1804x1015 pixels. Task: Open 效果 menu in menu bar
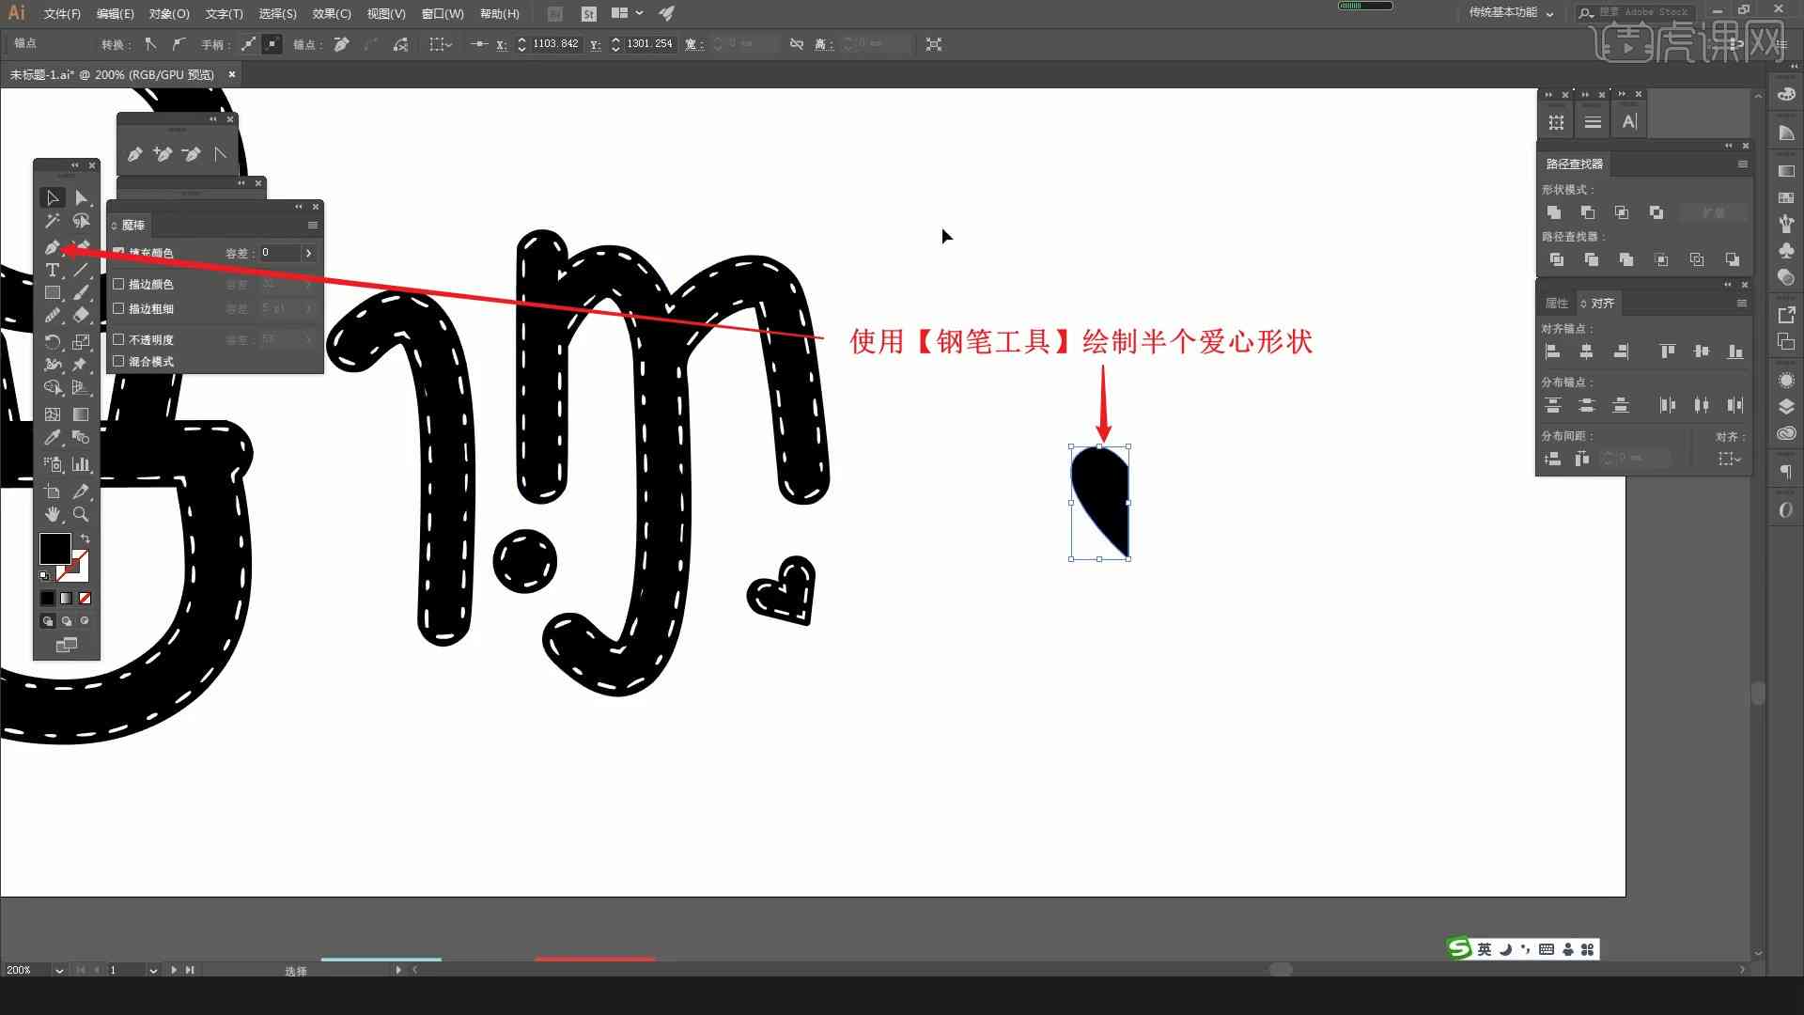(x=324, y=12)
